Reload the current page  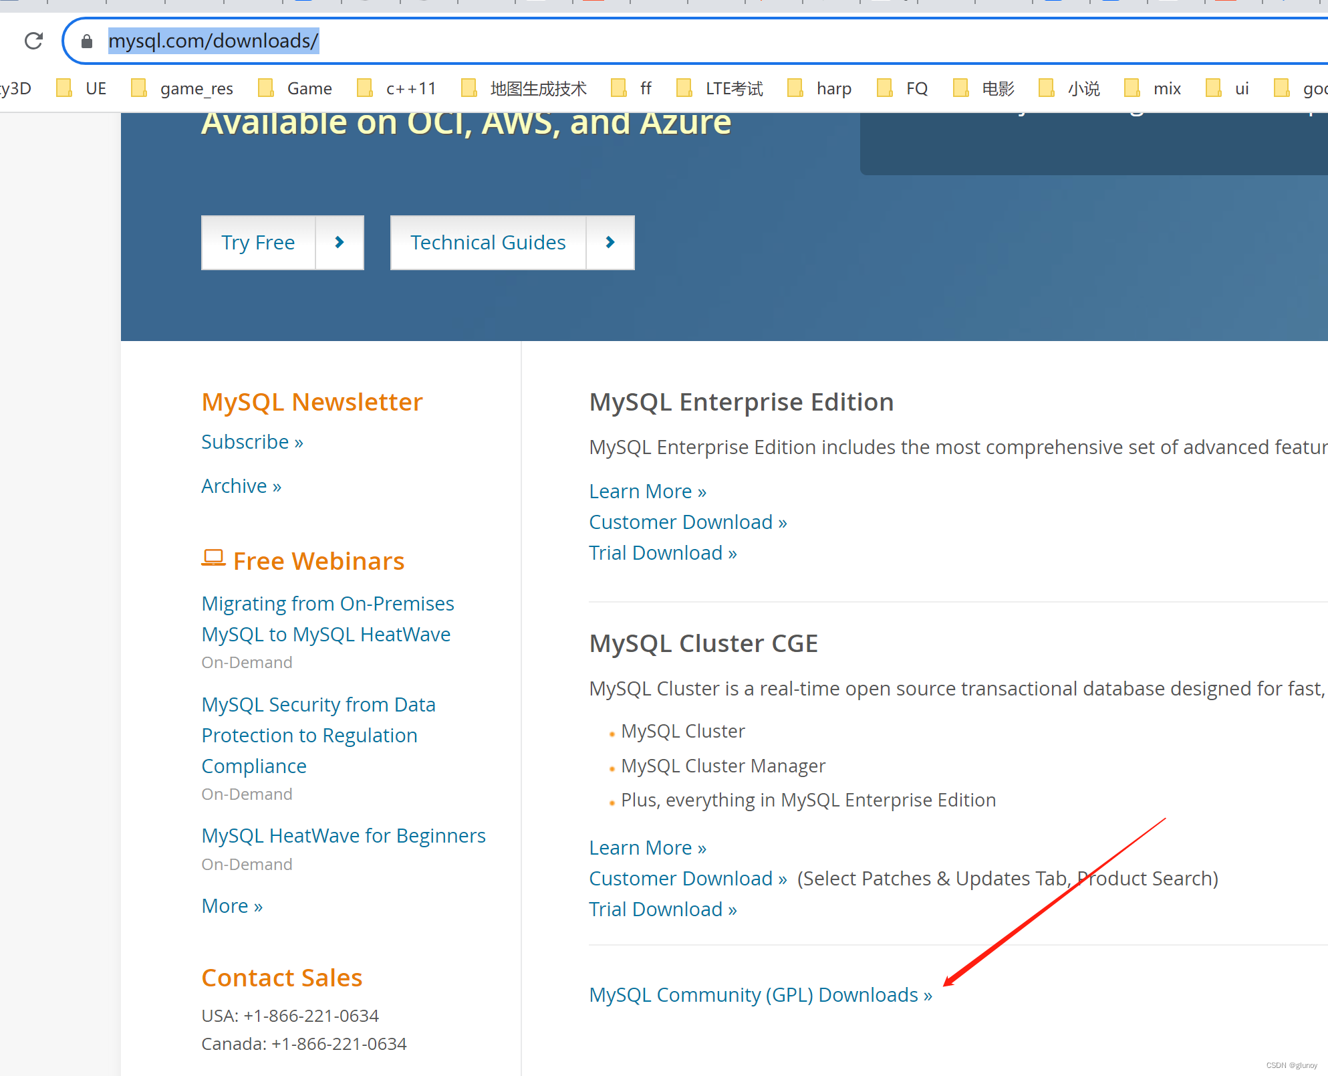tap(33, 41)
